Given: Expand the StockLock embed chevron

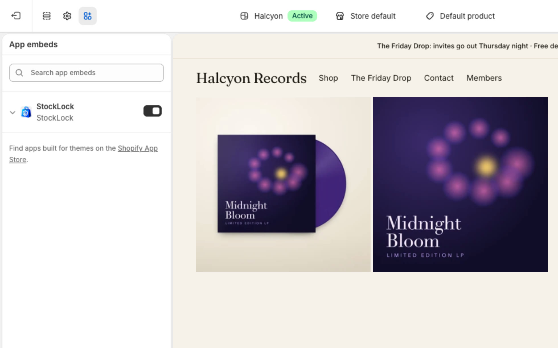Looking at the screenshot, I should point(13,112).
